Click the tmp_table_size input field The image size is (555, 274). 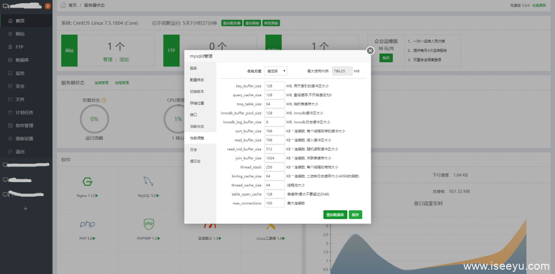click(275, 104)
